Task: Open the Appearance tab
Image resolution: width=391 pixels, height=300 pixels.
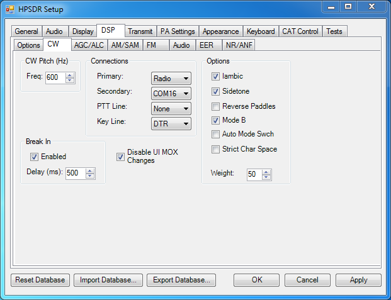Action: [x=221, y=31]
